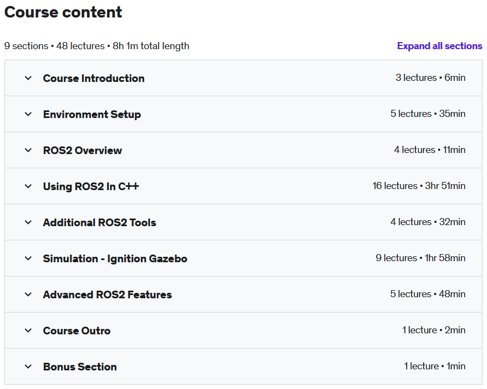Click the Additional ROS2 Tools chevron
Image resolution: width=487 pixels, height=389 pixels.
coord(28,222)
